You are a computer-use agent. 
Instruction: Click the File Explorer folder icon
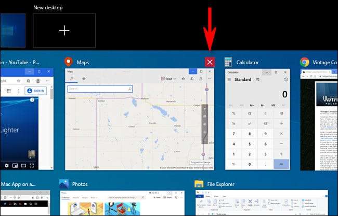pyautogui.click(x=199, y=184)
